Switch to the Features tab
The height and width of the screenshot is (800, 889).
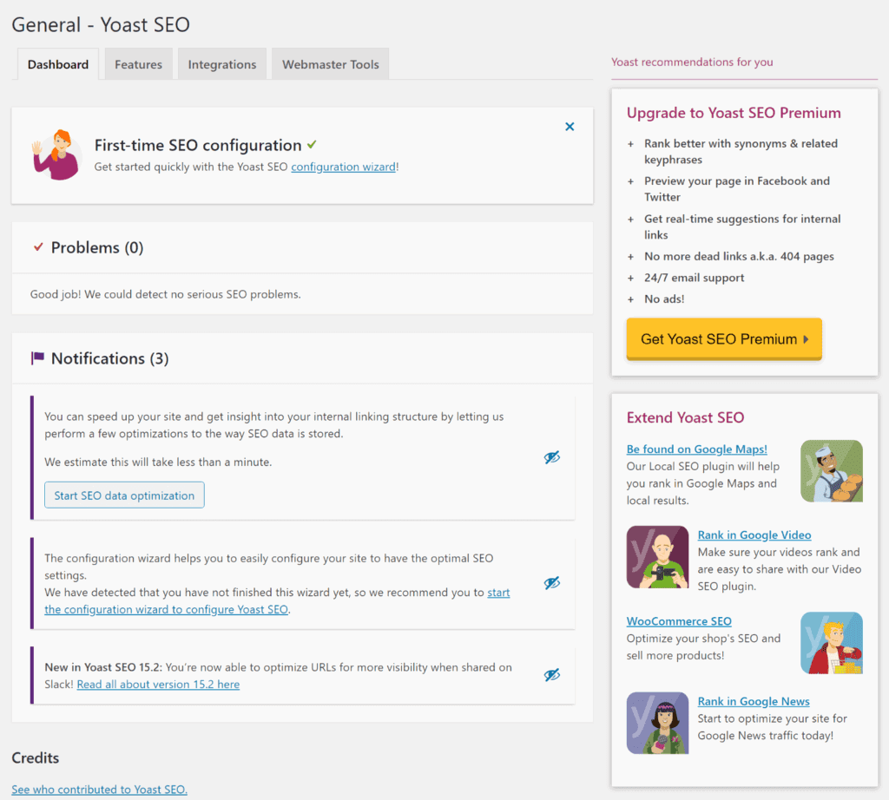[138, 64]
